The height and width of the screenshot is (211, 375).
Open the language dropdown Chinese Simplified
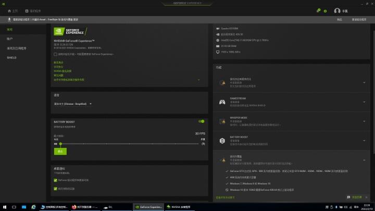click(73, 104)
